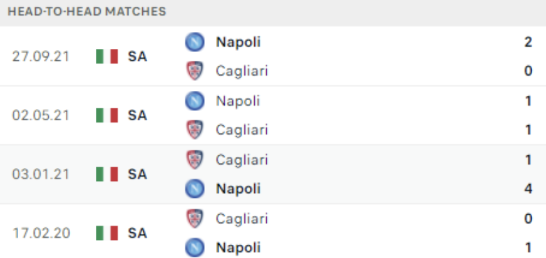Click Napoli crest in 02.05.21 match

coord(195,101)
